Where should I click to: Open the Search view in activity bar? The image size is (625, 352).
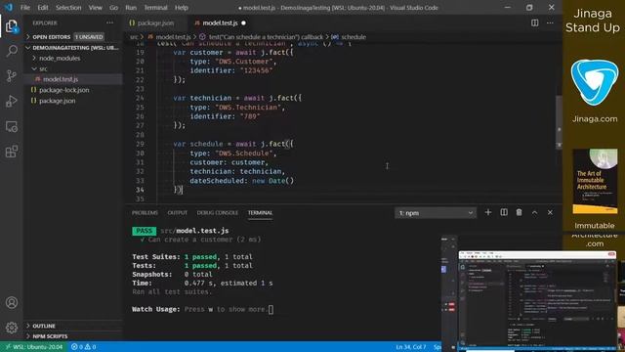pos(12,51)
